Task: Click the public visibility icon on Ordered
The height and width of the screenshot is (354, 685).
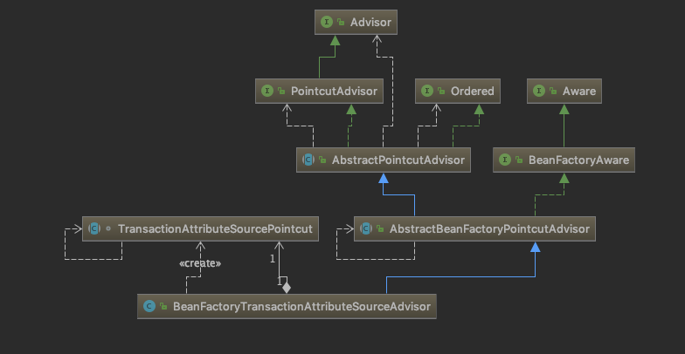Action: (441, 91)
